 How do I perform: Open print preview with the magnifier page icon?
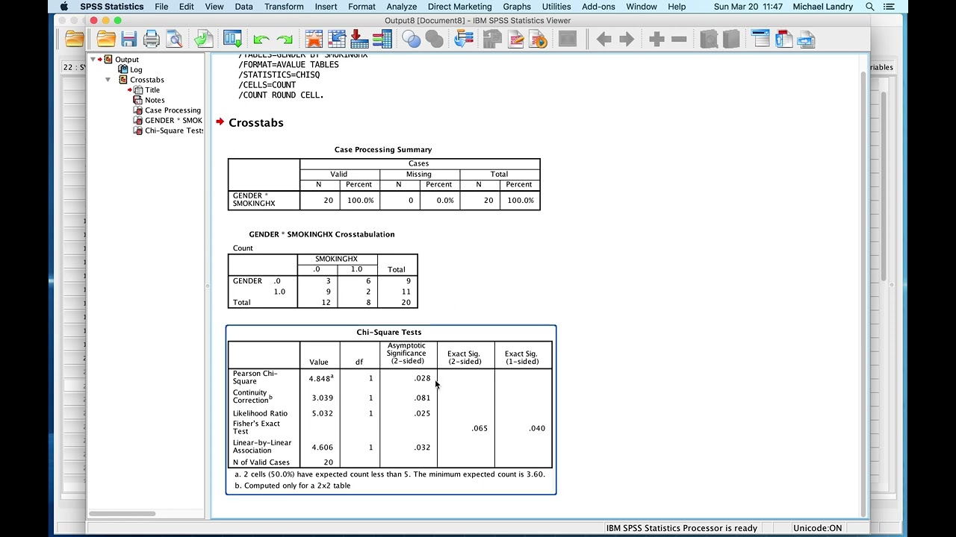pos(174,39)
